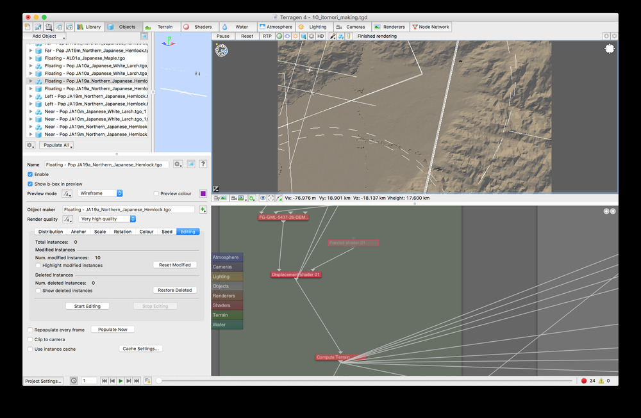Open Cache Settings...
The width and height of the screenshot is (641, 418).
coord(140,349)
